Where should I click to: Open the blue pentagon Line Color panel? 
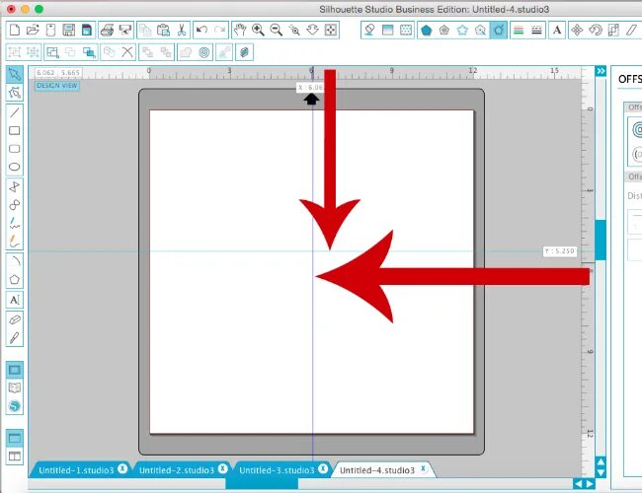[x=427, y=30]
